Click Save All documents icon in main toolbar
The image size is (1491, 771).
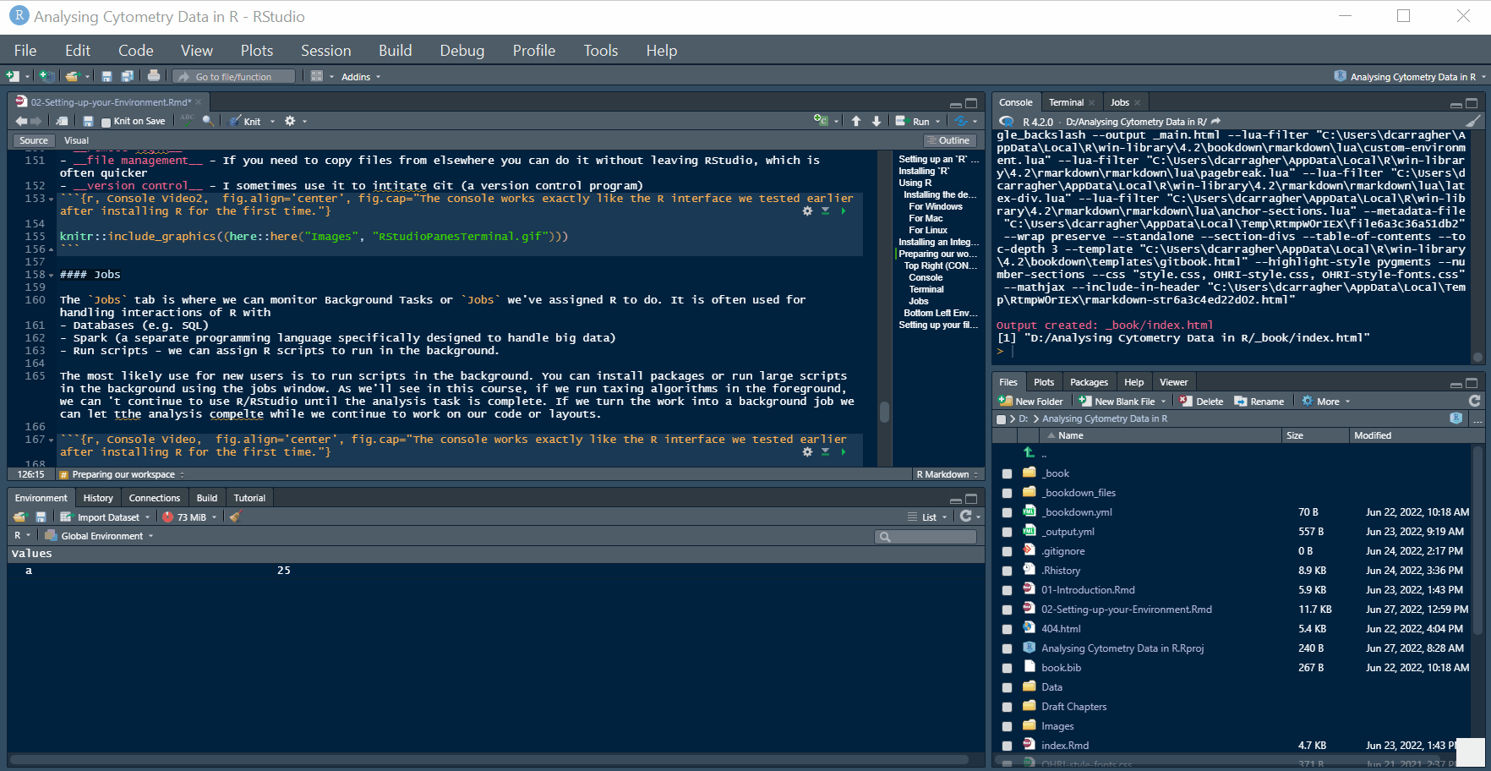pos(127,76)
